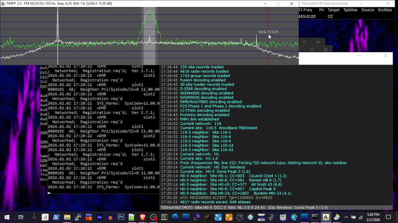Select the yellow CC target entry
This screenshot has width=398, height=223.
coord(330,16)
